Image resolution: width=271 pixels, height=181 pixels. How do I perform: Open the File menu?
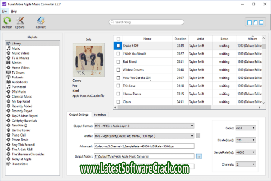coord(5,11)
